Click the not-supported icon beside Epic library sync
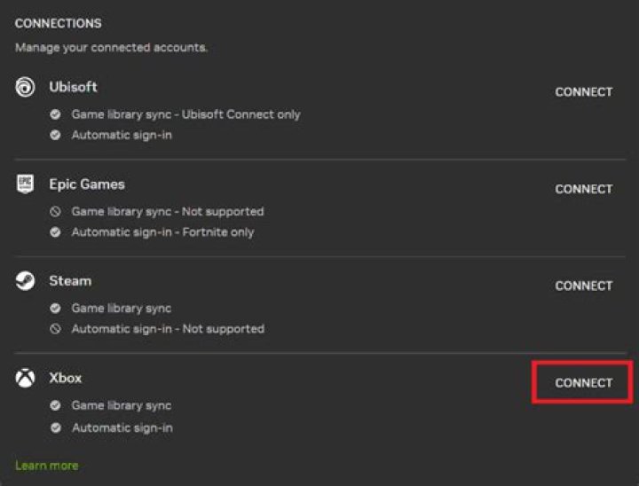The width and height of the screenshot is (639, 486). 55,211
